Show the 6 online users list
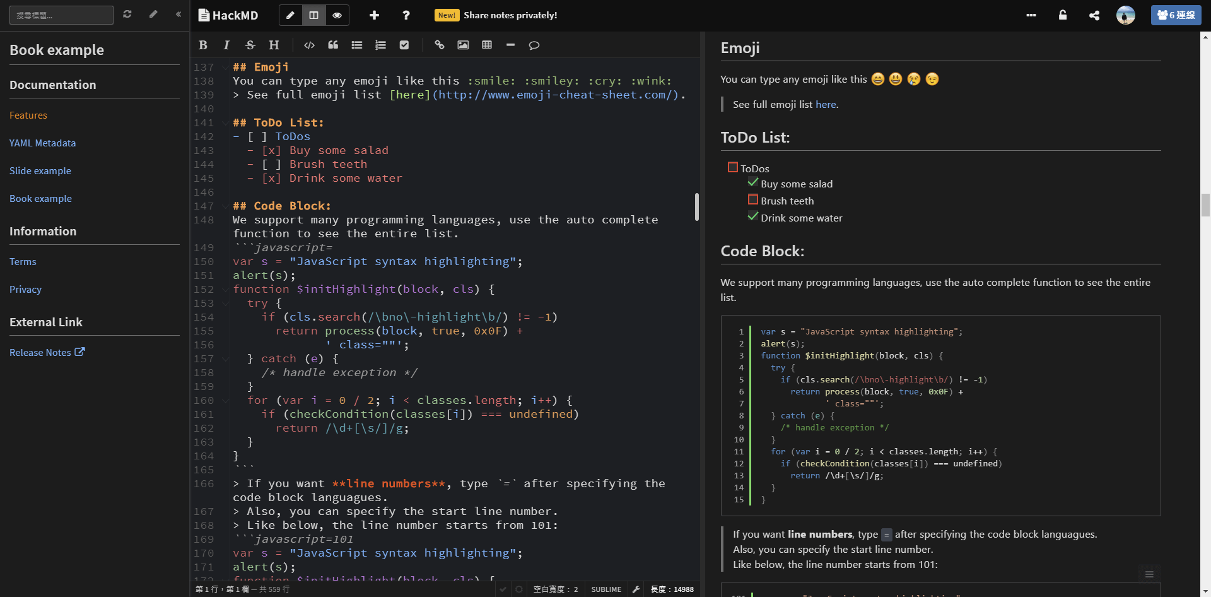 [x=1176, y=15]
